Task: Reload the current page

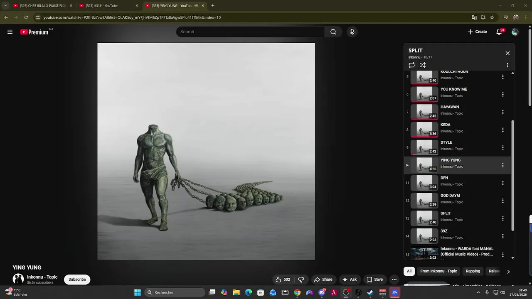Action: click(x=26, y=17)
